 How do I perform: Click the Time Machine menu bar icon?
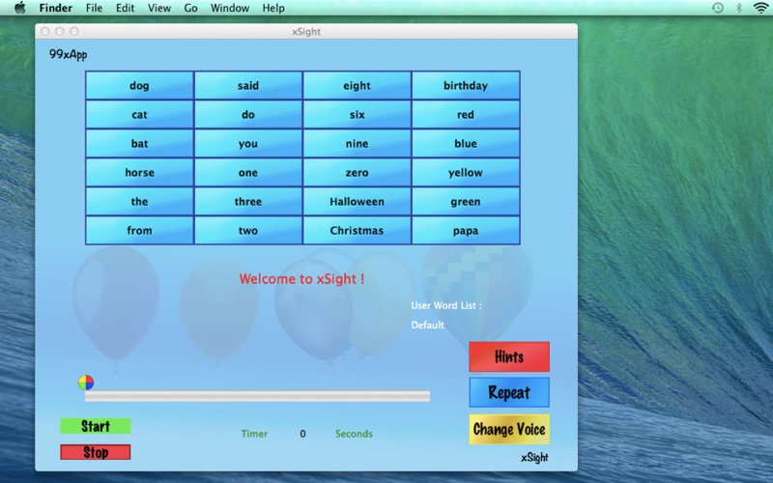(x=718, y=8)
